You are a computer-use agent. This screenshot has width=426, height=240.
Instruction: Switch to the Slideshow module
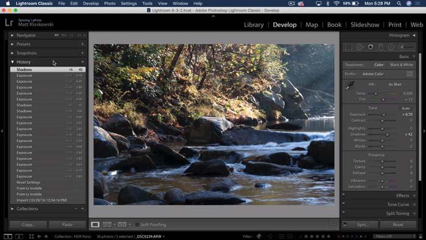365,25
